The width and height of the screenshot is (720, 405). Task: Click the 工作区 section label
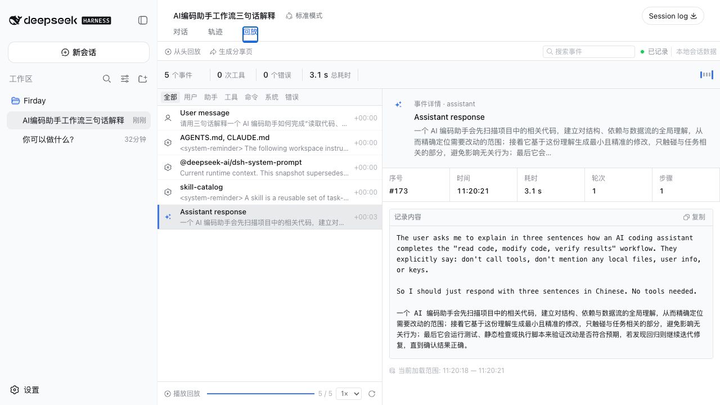tap(21, 79)
